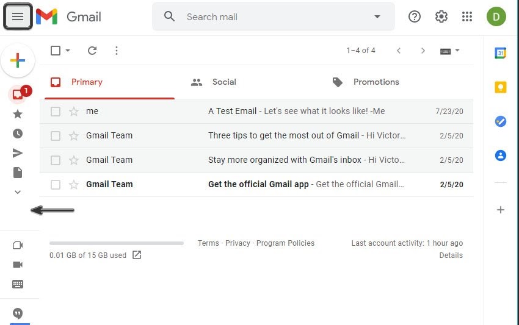Open Google Keep side panel
The image size is (519, 325).
point(500,87)
